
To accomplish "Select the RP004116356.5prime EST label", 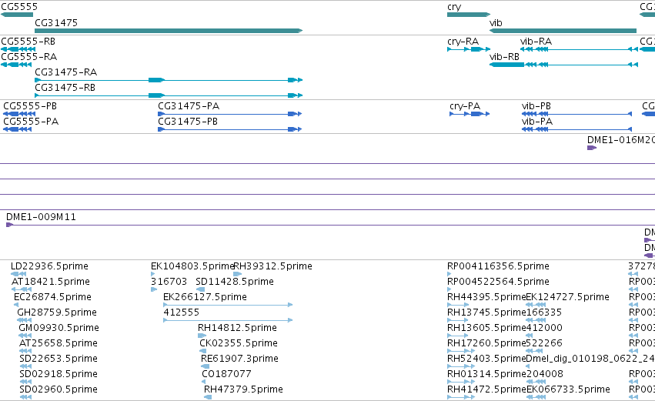I will pos(498,266).
